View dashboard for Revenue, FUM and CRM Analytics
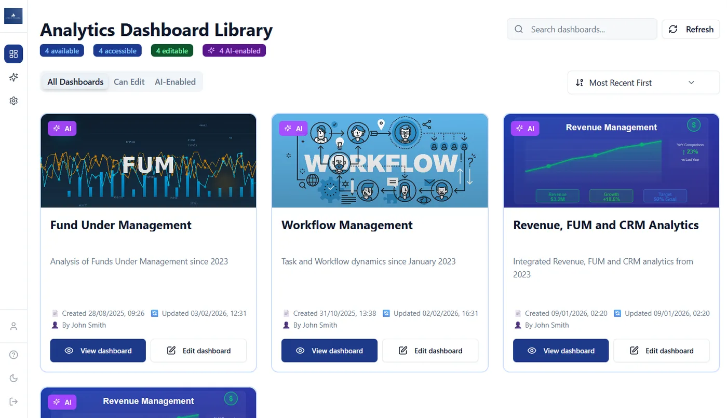The height and width of the screenshot is (418, 727). pyautogui.click(x=561, y=351)
